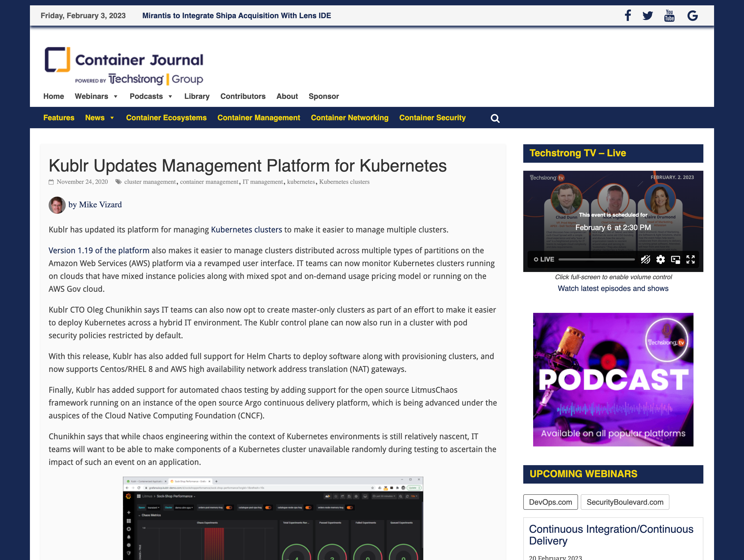Go to the Home menu item
The height and width of the screenshot is (560, 744).
[53, 96]
